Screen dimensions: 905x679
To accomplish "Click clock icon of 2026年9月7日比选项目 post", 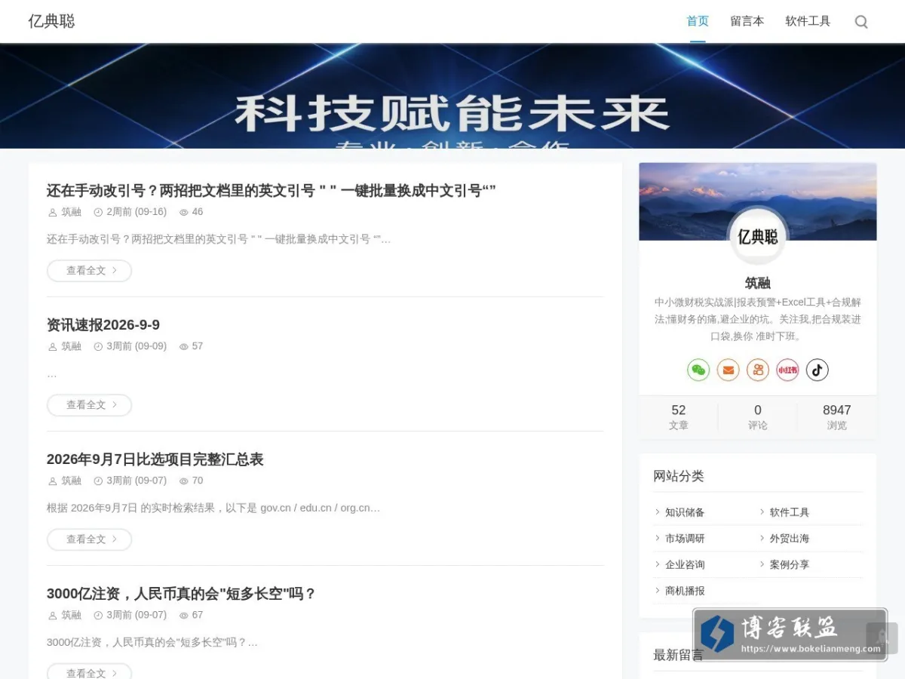I will tap(98, 481).
